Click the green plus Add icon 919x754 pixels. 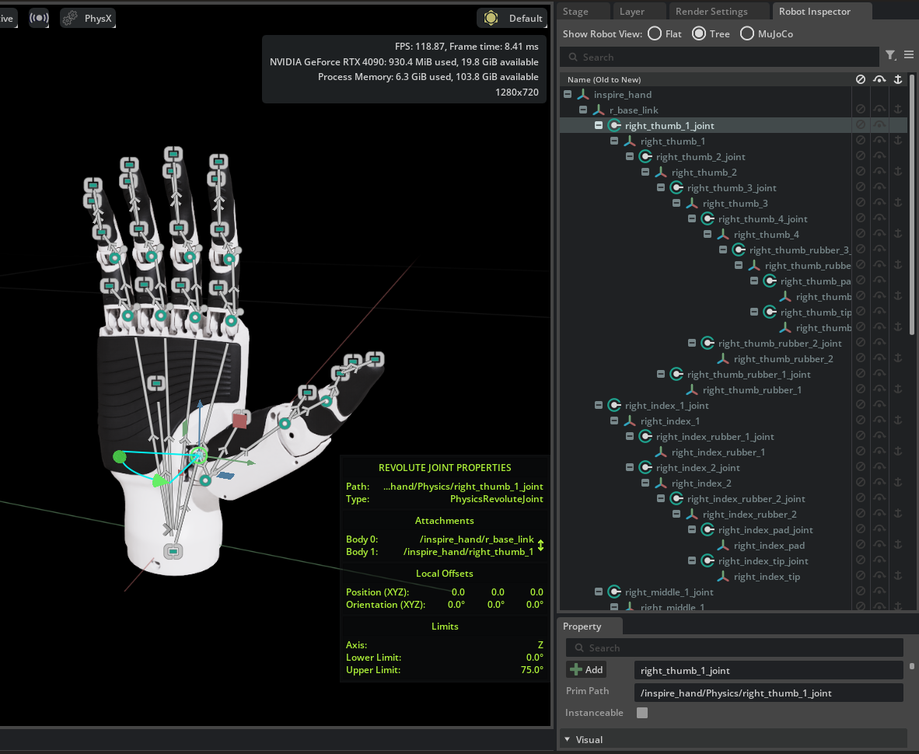576,669
